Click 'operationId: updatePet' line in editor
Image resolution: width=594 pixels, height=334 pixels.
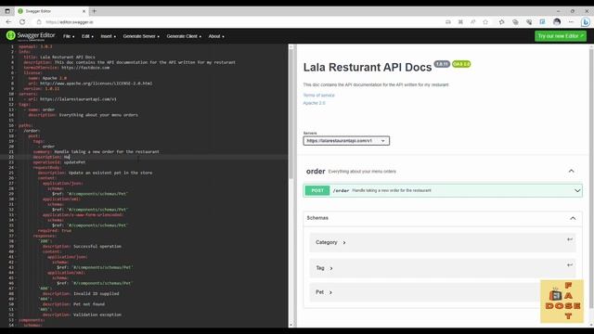pos(59,162)
